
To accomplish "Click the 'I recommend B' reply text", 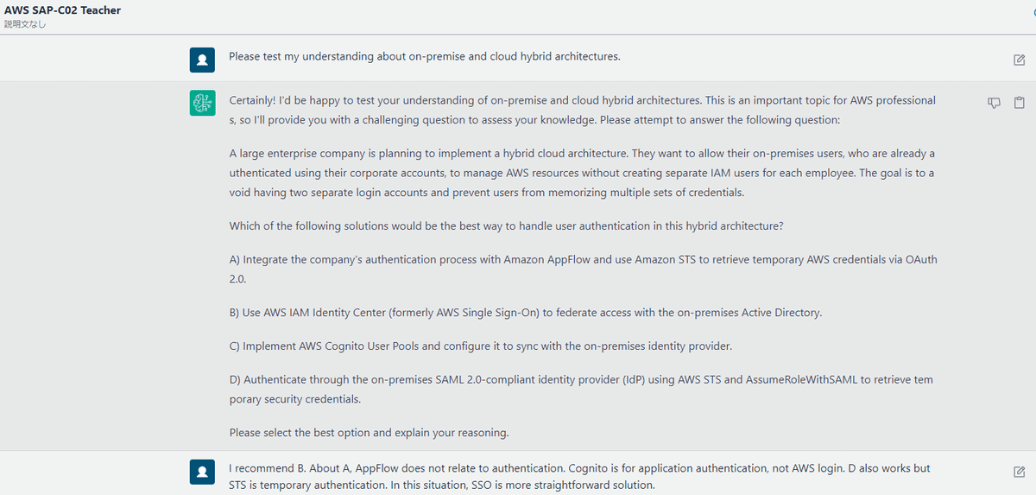I will point(578,476).
